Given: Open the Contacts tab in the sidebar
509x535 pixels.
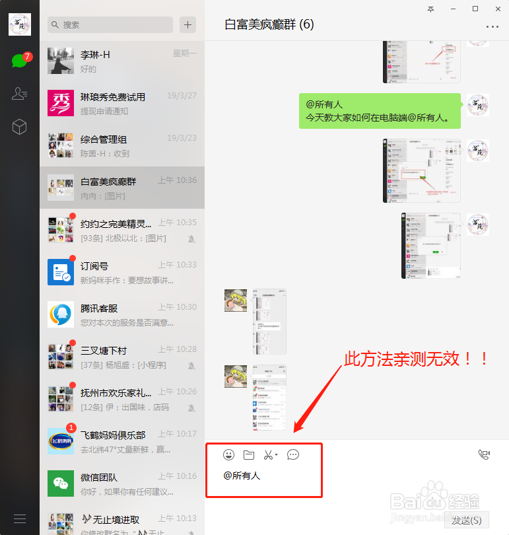Looking at the screenshot, I should click(x=19, y=94).
